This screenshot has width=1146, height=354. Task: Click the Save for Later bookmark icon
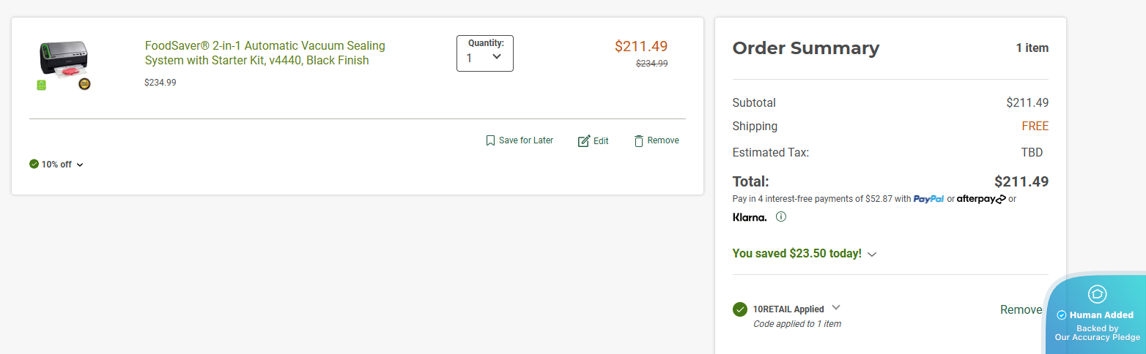(490, 140)
